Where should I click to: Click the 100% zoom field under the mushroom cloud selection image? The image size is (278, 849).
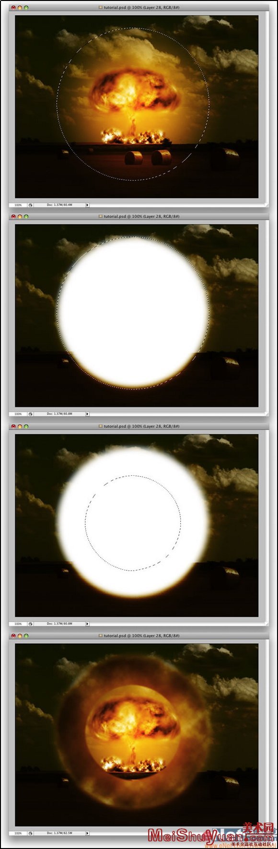pos(18,205)
